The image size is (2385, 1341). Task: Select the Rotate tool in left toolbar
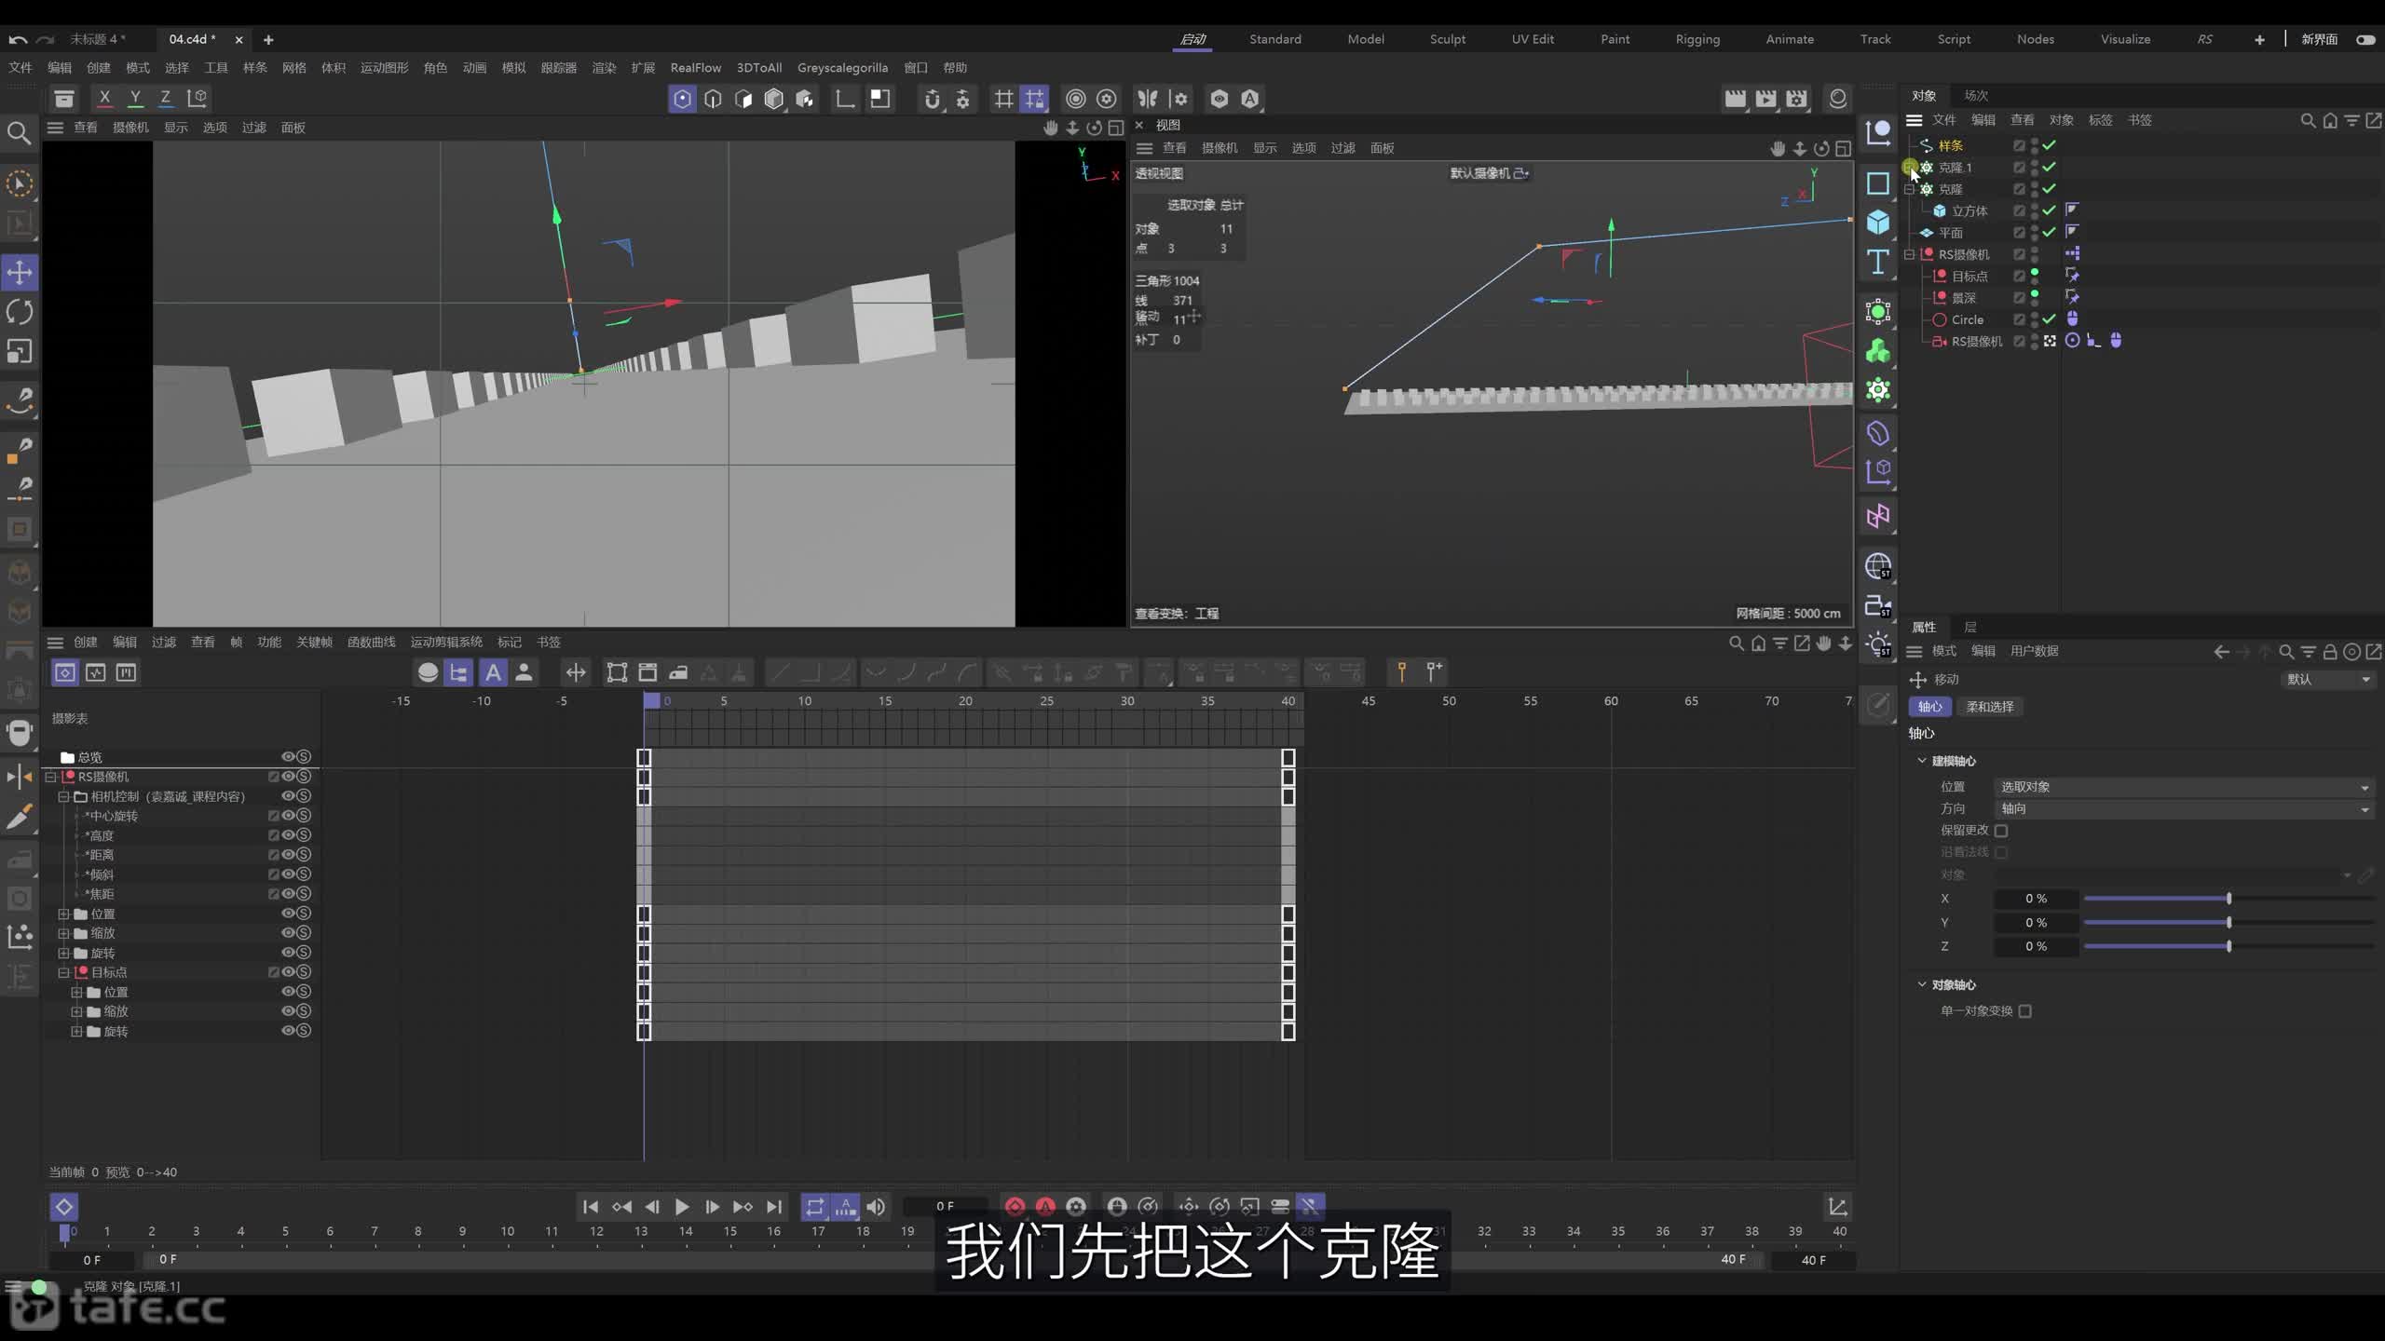pyautogui.click(x=20, y=312)
